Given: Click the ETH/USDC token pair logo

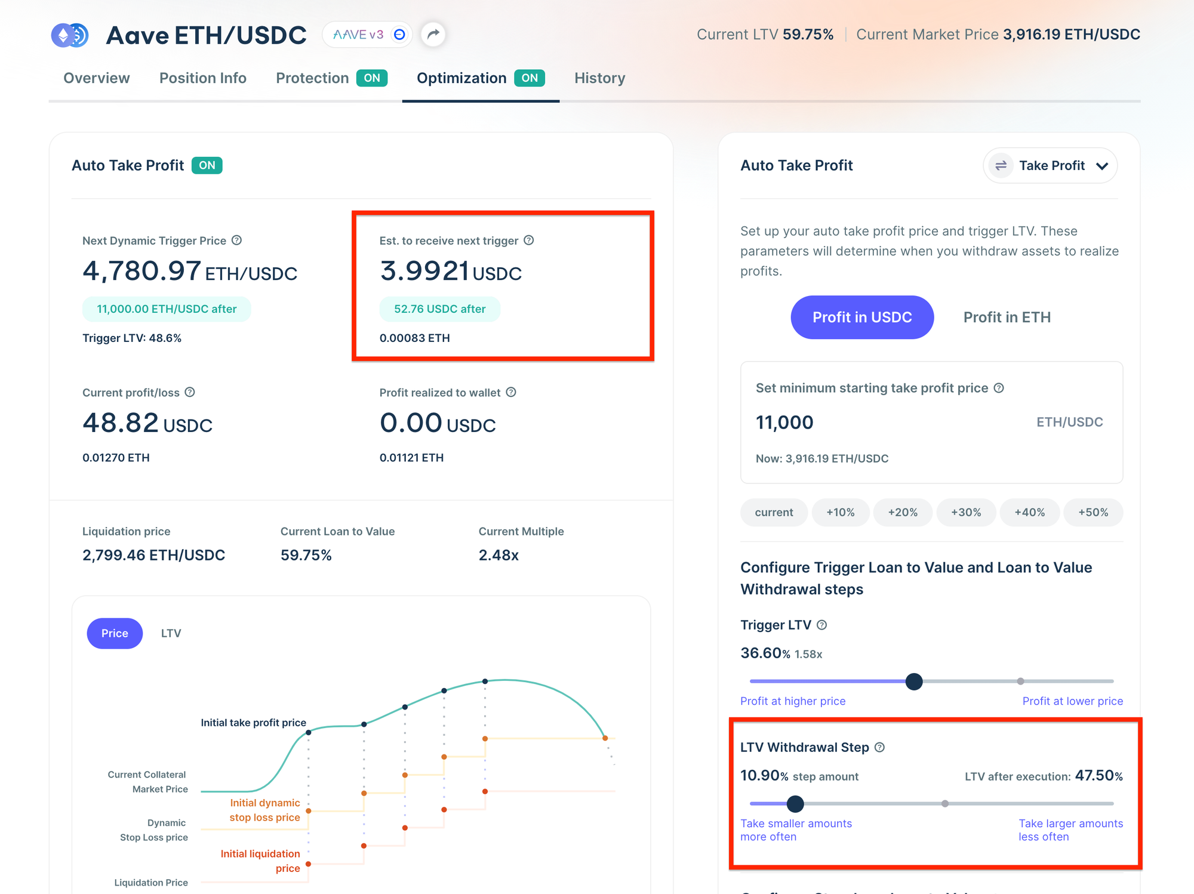Looking at the screenshot, I should pyautogui.click(x=70, y=35).
